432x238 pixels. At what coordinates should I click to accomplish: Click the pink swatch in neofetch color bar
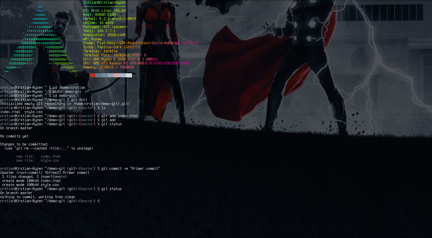[117, 75]
